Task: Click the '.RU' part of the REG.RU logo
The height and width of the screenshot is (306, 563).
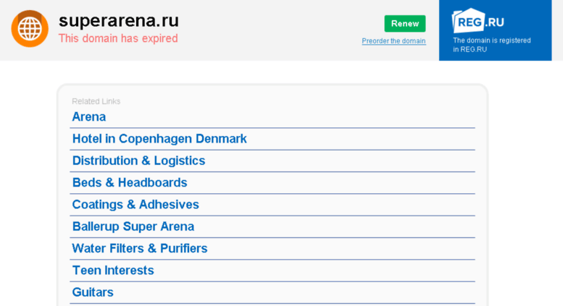Action: tap(495, 22)
